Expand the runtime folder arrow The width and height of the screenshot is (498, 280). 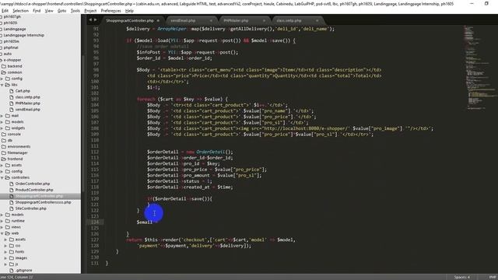click(x=2, y=221)
